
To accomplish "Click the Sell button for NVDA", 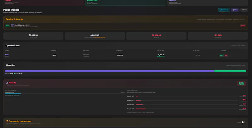I will pyautogui.click(x=226, y=55).
